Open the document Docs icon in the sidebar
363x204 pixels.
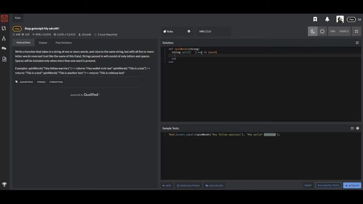coord(4,59)
